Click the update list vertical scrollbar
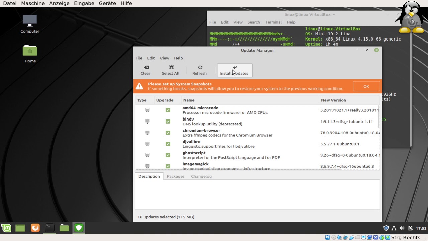This screenshot has height=241, width=428. tap(379, 117)
